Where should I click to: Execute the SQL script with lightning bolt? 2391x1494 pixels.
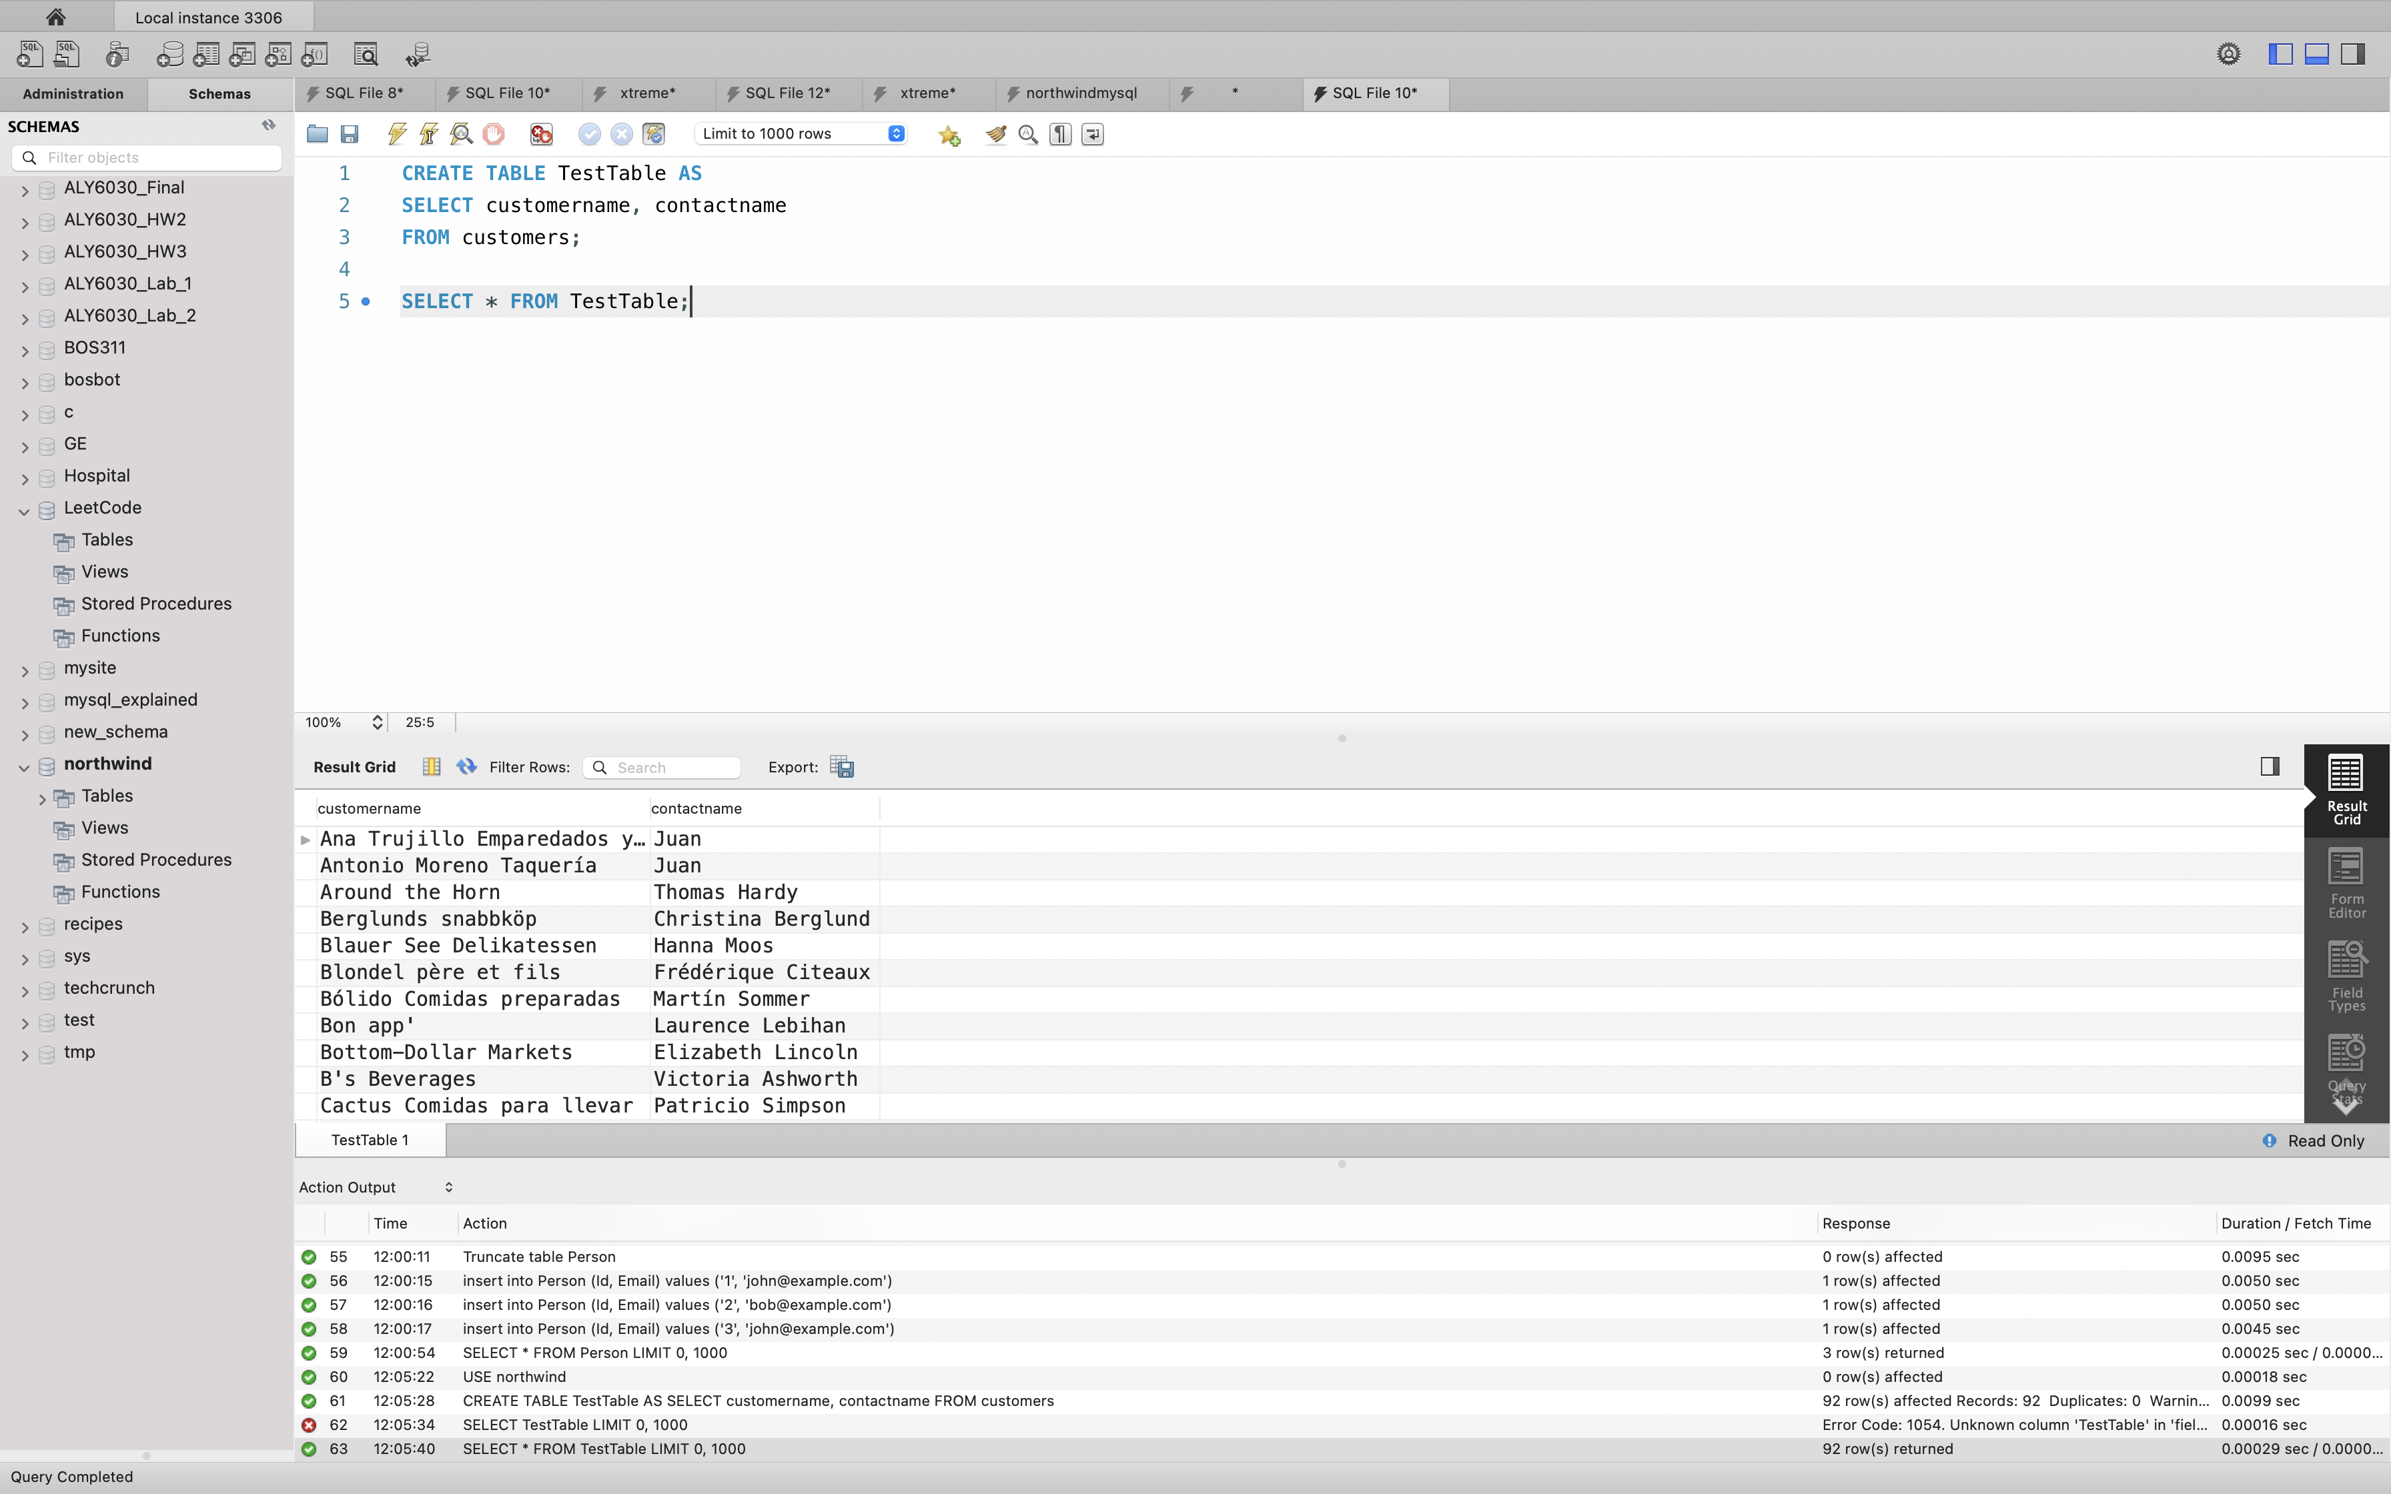coord(397,133)
